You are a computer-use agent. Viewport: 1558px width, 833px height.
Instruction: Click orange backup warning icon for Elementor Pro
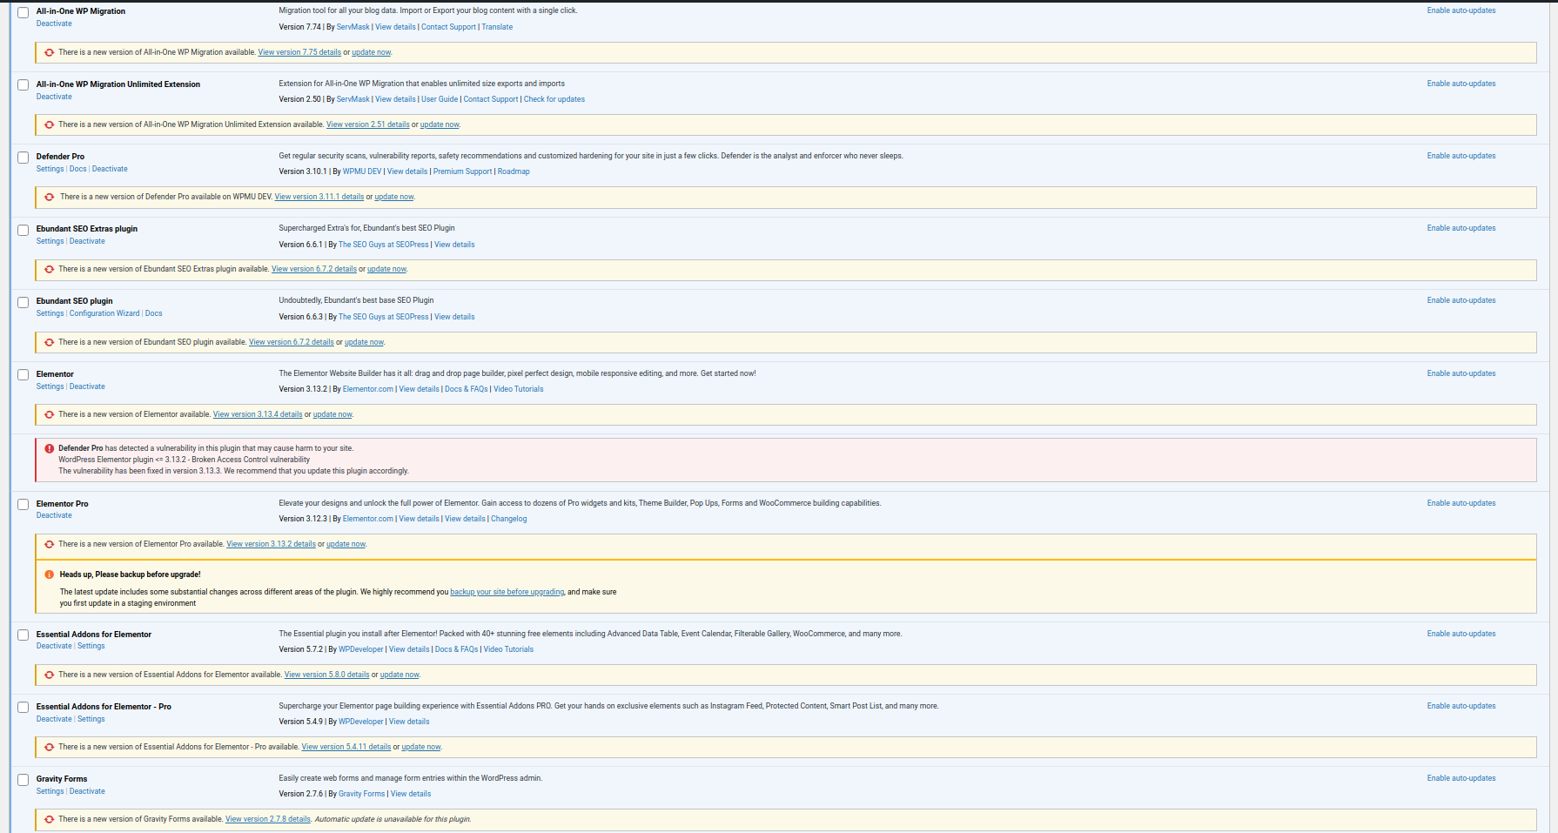coord(50,574)
